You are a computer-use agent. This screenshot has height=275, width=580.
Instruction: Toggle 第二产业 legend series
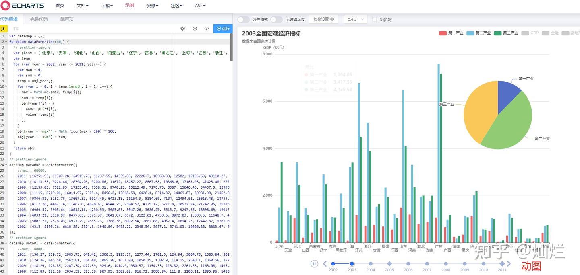[x=478, y=33]
